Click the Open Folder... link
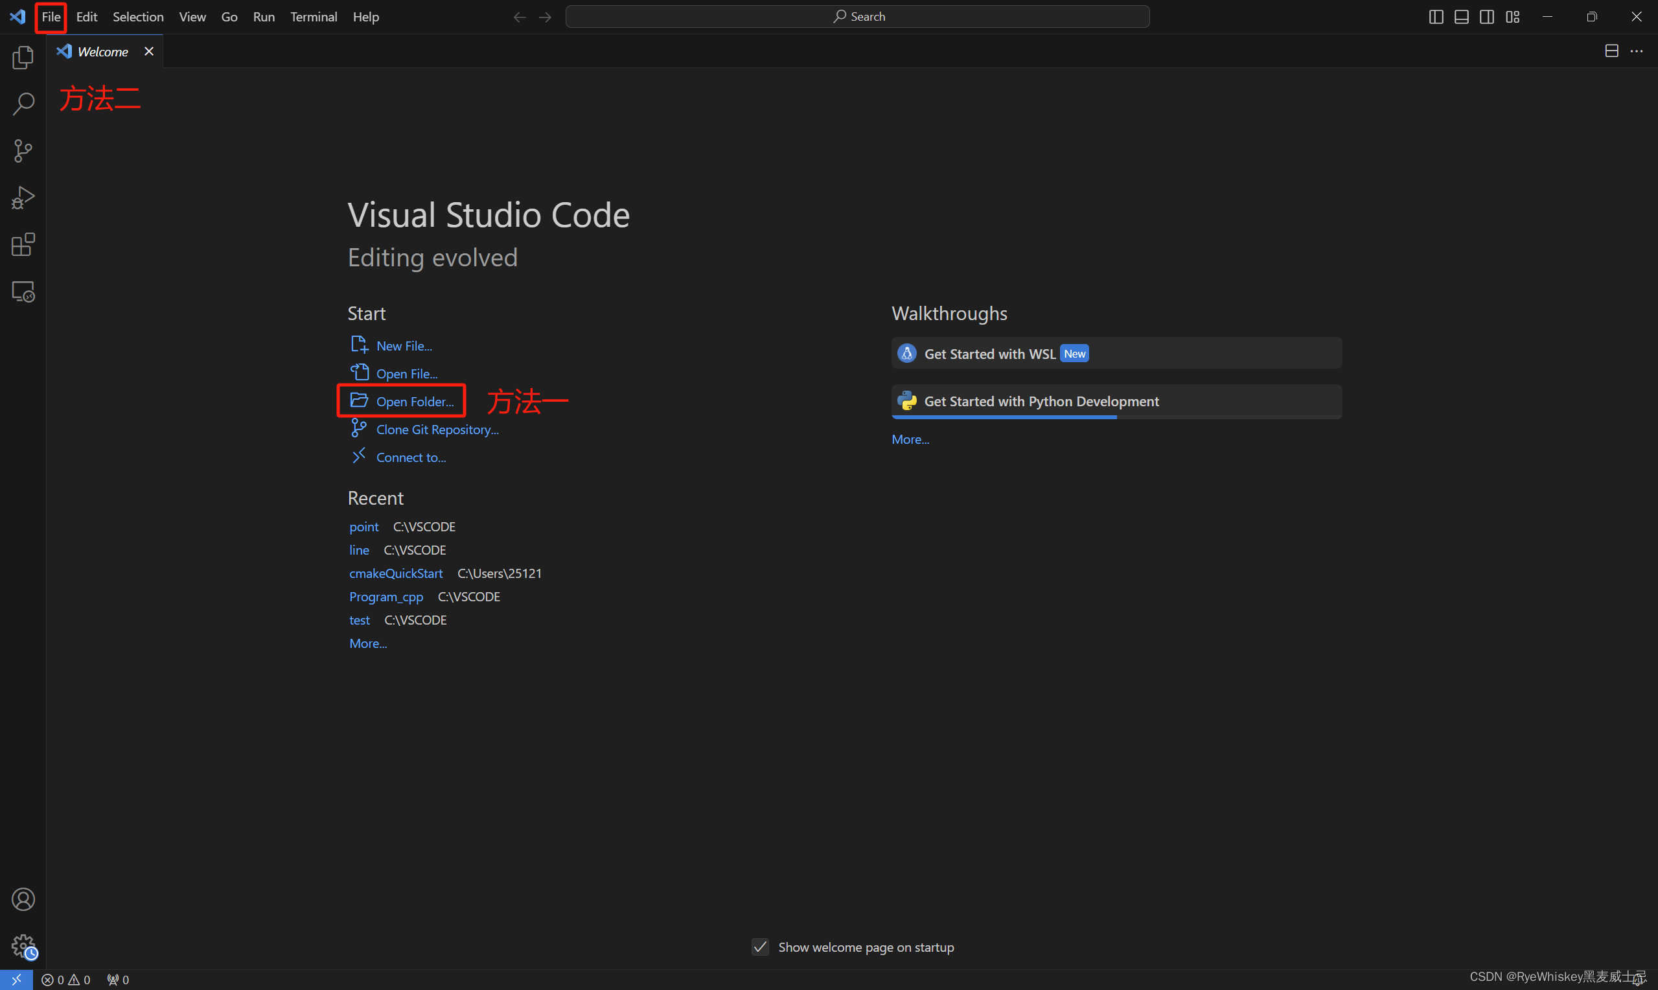This screenshot has width=1658, height=990. (414, 402)
